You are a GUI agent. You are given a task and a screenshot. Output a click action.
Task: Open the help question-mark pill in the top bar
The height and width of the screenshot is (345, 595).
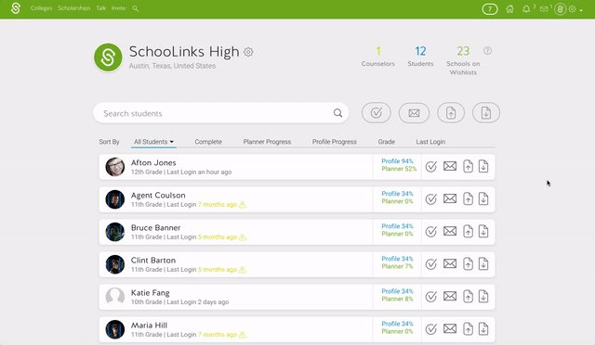click(490, 9)
